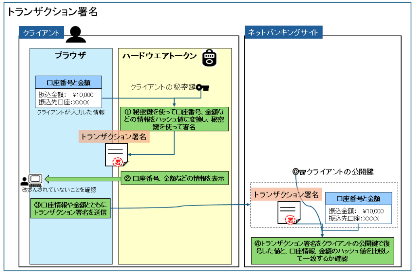Select the ネットバンキングサイト header tab
Screen dimensions: 413x272
(x=283, y=33)
